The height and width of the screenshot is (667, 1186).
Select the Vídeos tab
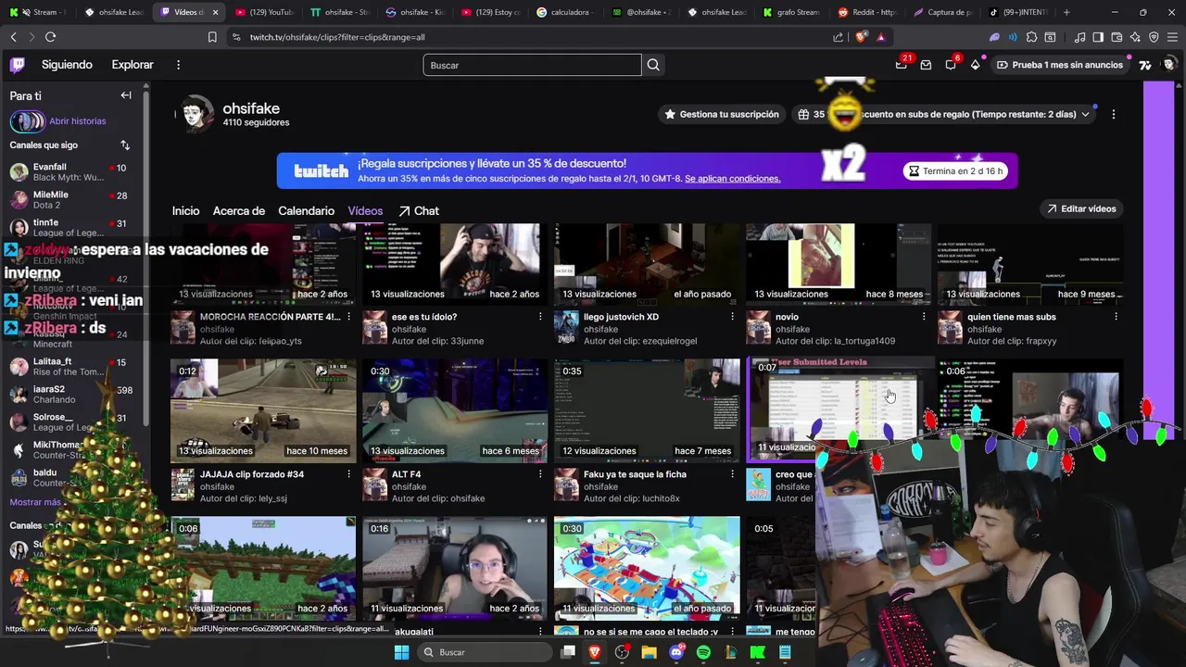(x=365, y=211)
